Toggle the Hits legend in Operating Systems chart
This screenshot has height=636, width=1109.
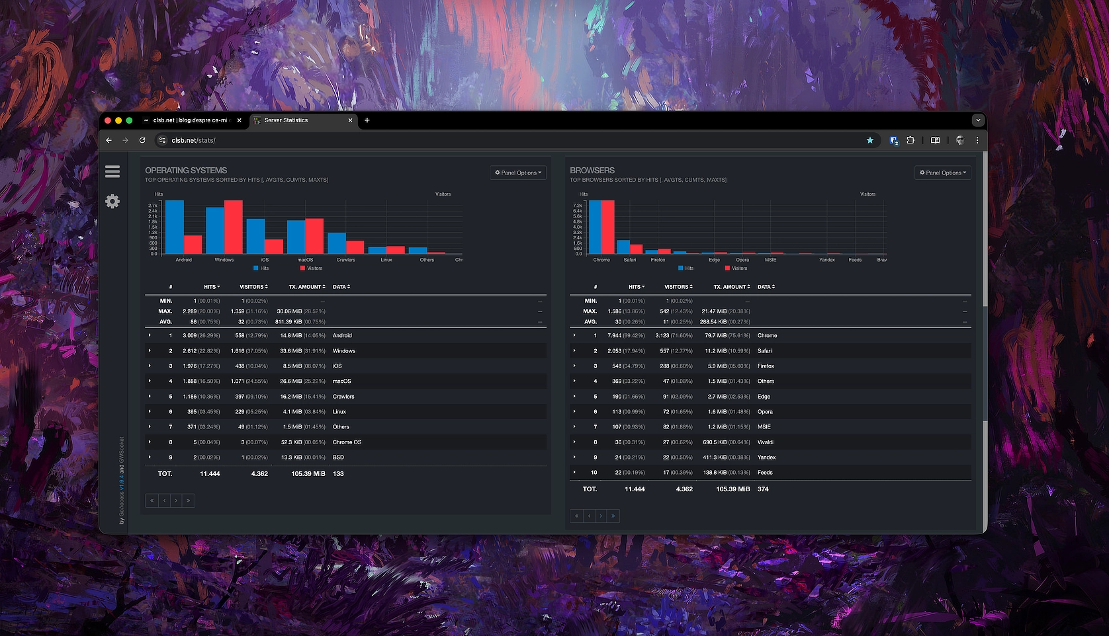(261, 268)
